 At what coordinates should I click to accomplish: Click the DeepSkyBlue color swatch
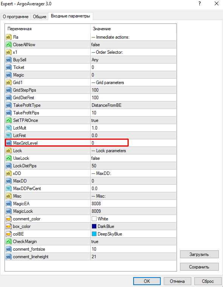[x=94, y=234]
